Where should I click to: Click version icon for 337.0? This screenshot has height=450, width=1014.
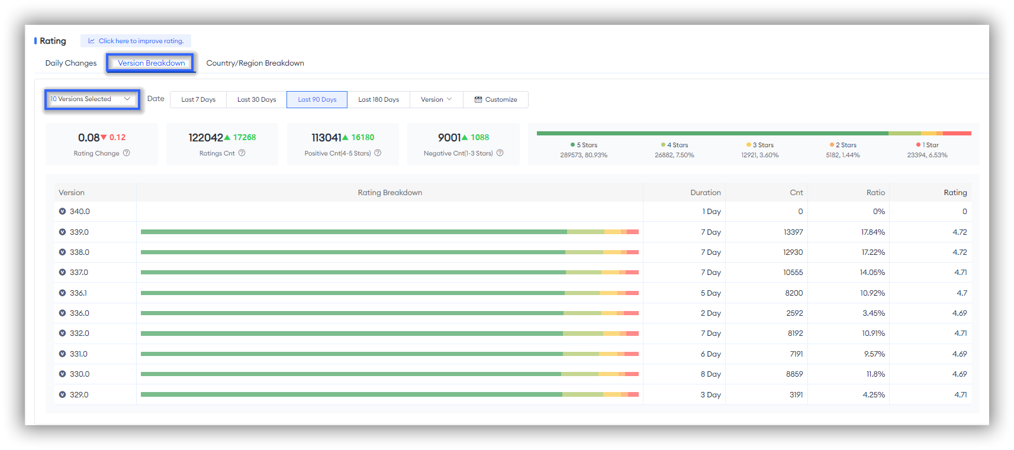pyautogui.click(x=62, y=272)
